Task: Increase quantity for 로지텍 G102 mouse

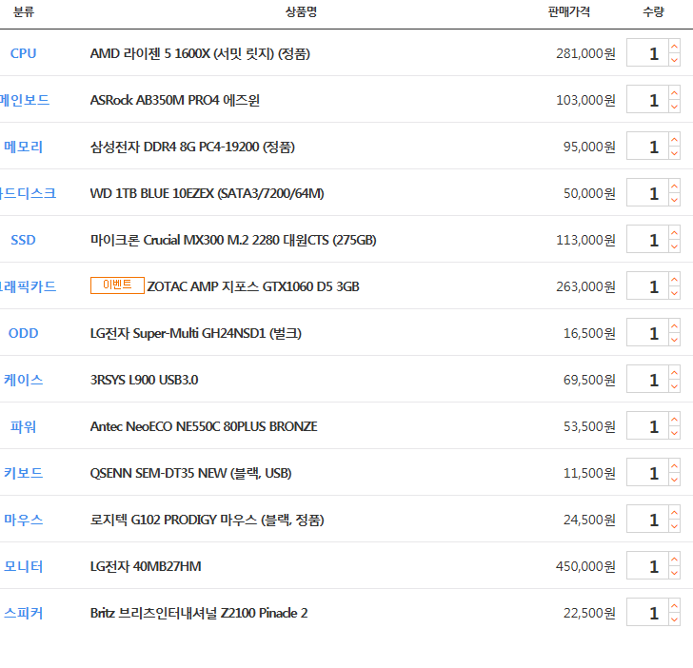Action: click(x=674, y=513)
